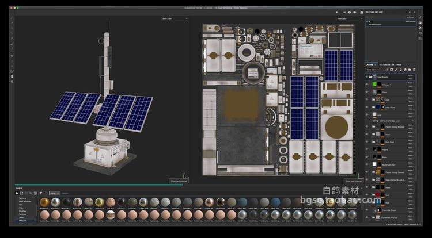Select the Material Picker tool

[12, 48]
